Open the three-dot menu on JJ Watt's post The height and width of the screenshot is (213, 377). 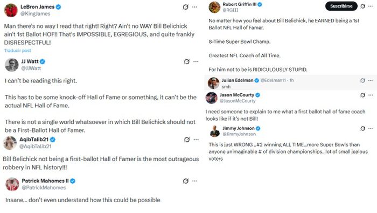(x=196, y=61)
